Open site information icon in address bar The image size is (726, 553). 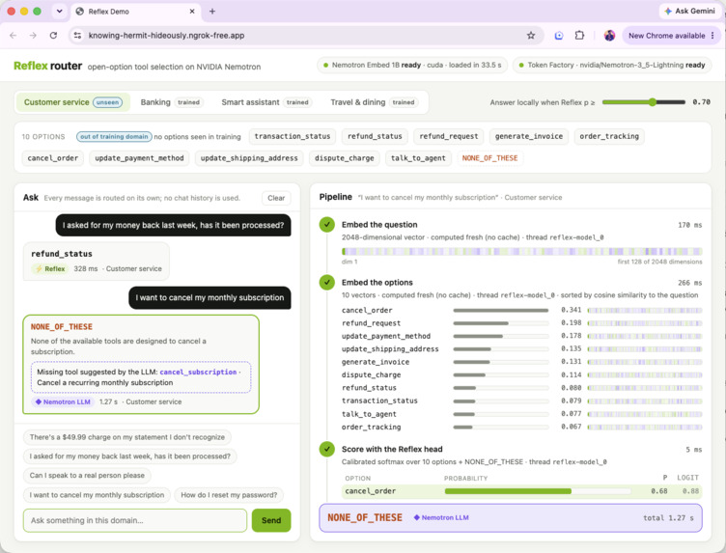[77, 35]
